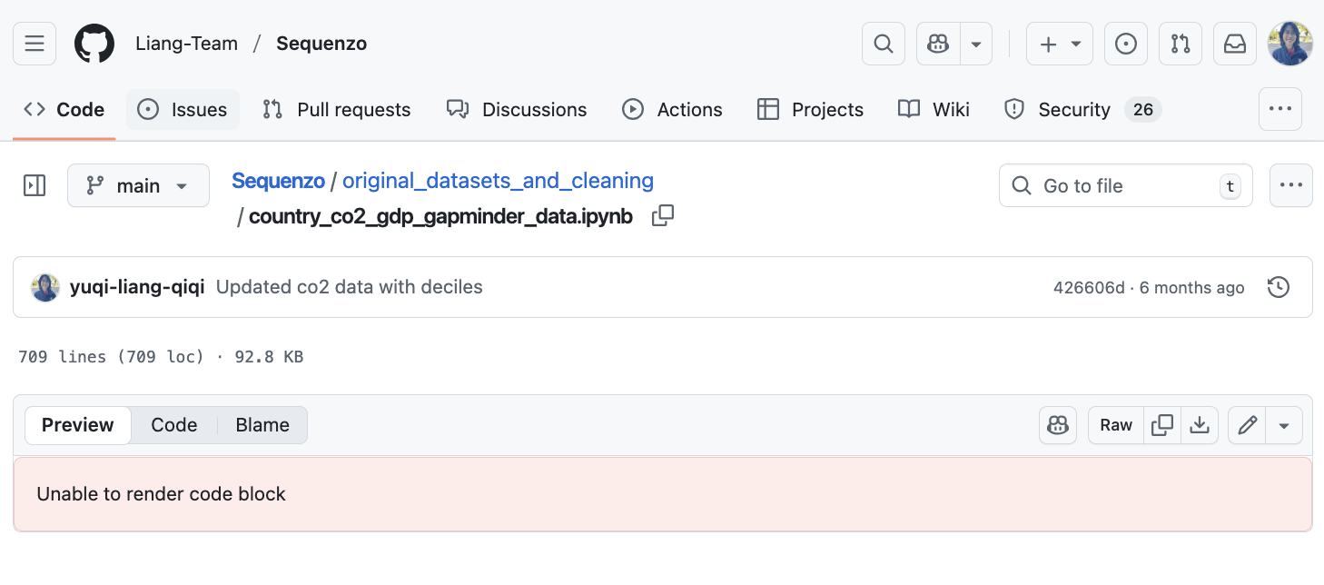Click the Raw button
Image resolution: width=1324 pixels, height=585 pixels.
(1116, 425)
